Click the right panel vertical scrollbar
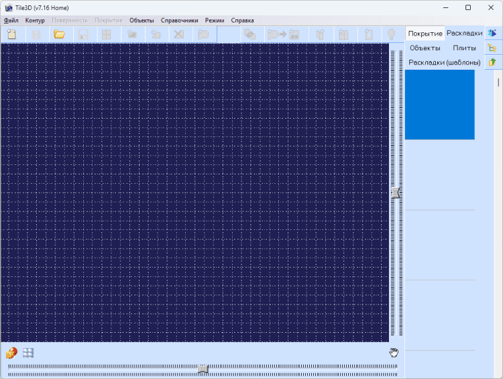The width and height of the screenshot is (503, 379). point(498,83)
